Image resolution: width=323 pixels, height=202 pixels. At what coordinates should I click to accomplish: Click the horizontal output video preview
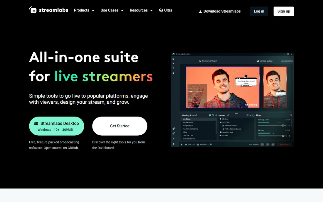point(223,87)
